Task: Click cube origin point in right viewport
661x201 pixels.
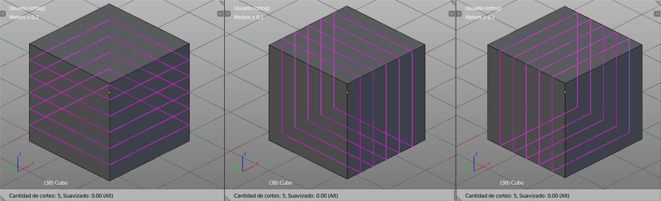Action: pos(565,92)
